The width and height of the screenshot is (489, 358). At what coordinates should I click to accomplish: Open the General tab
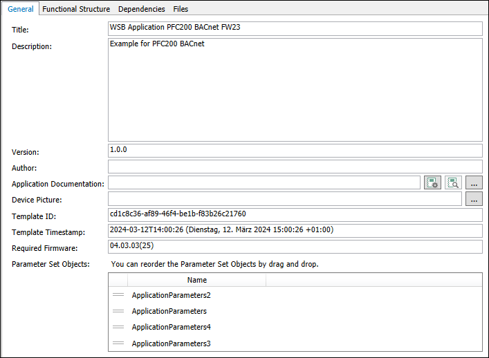click(20, 9)
